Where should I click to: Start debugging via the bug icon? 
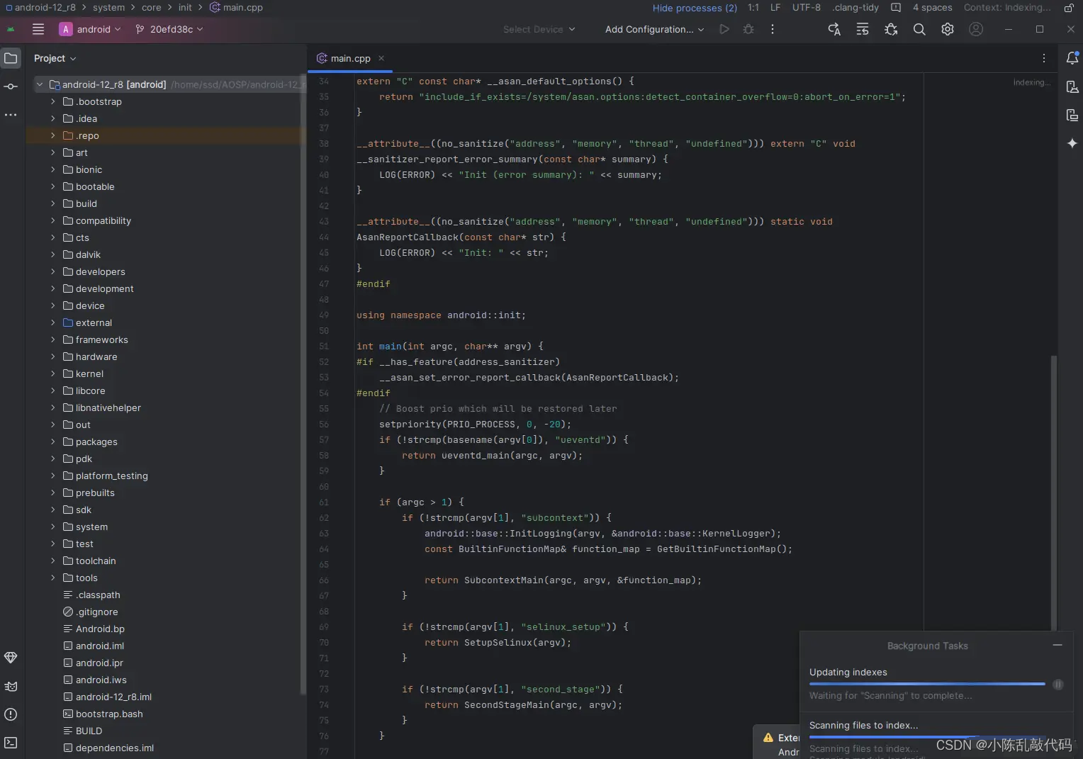(x=748, y=29)
